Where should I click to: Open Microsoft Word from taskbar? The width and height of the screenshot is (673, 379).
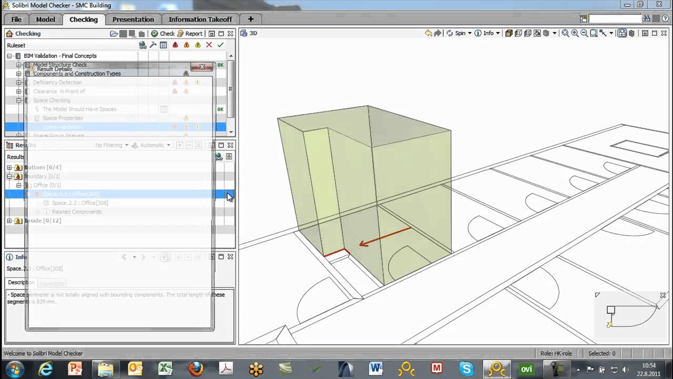(376, 369)
